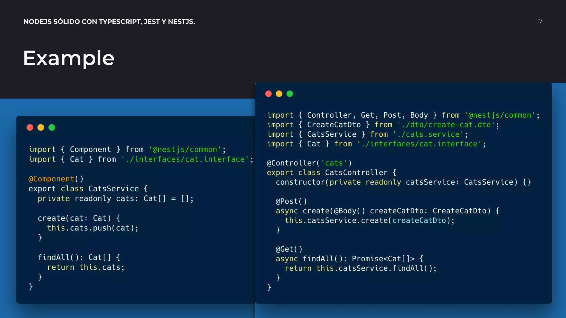
Task: Click the NODEJS SÓLIDO header text
Action: [x=109, y=22]
